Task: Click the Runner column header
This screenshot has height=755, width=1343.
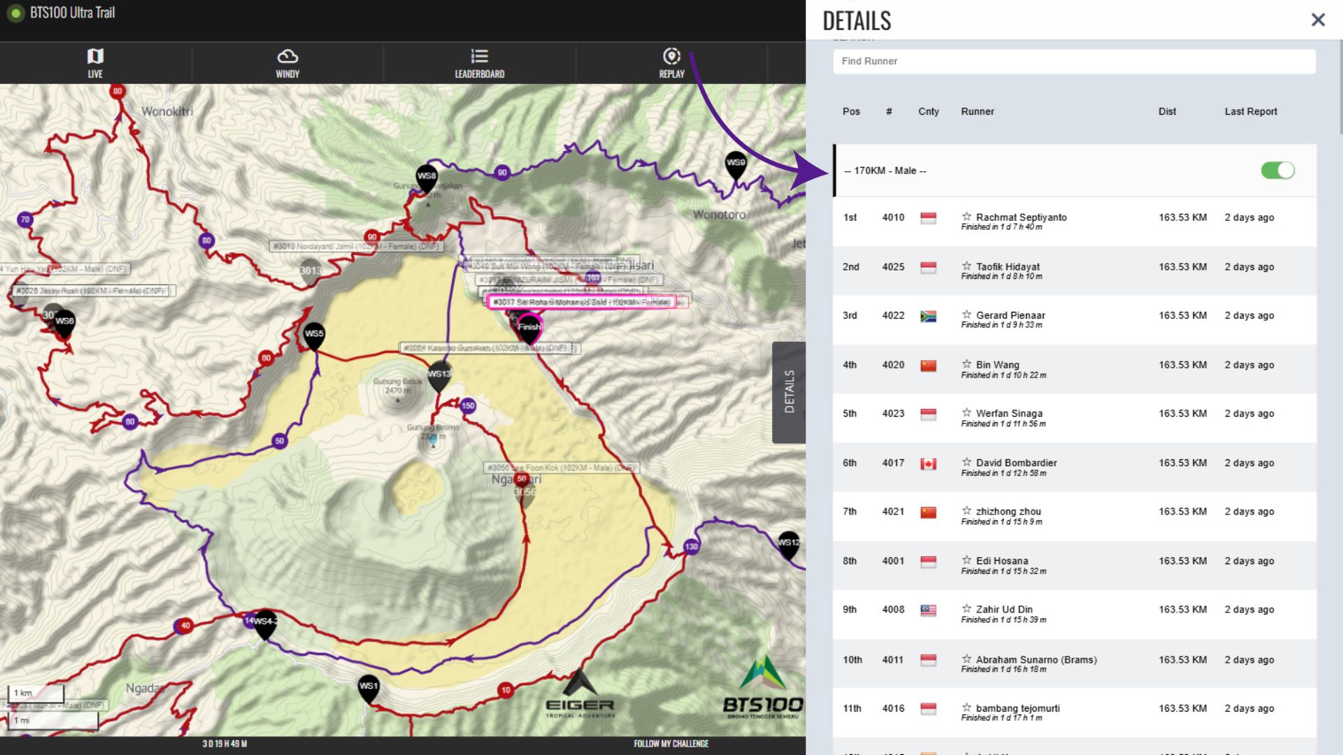Action: click(x=977, y=111)
